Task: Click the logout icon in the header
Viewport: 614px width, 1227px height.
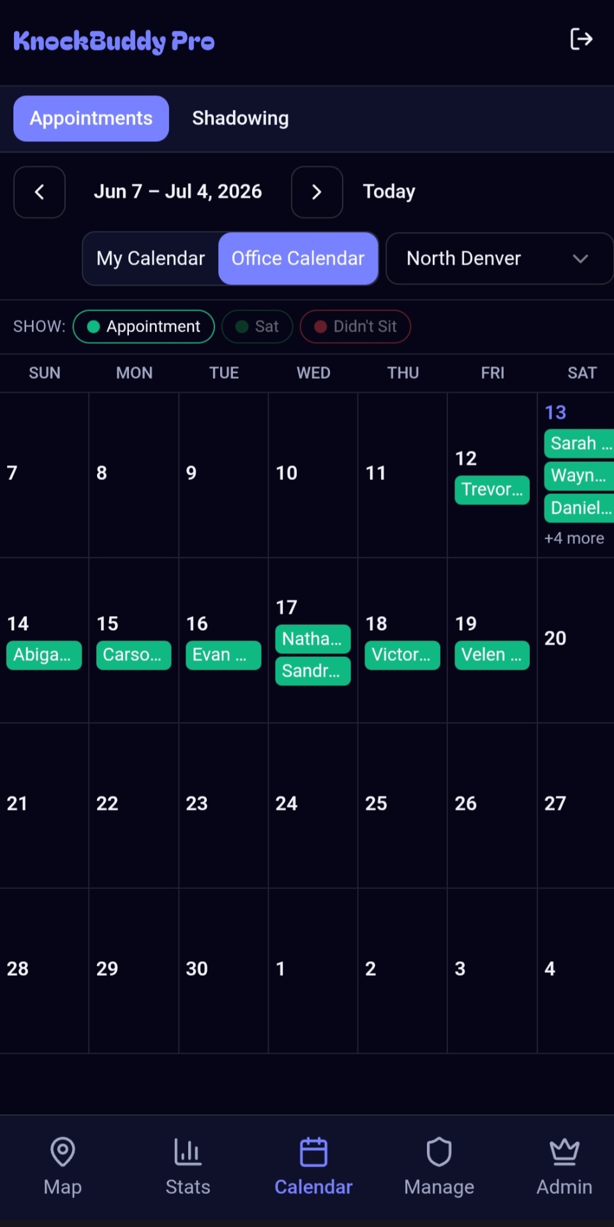Action: pyautogui.click(x=581, y=40)
